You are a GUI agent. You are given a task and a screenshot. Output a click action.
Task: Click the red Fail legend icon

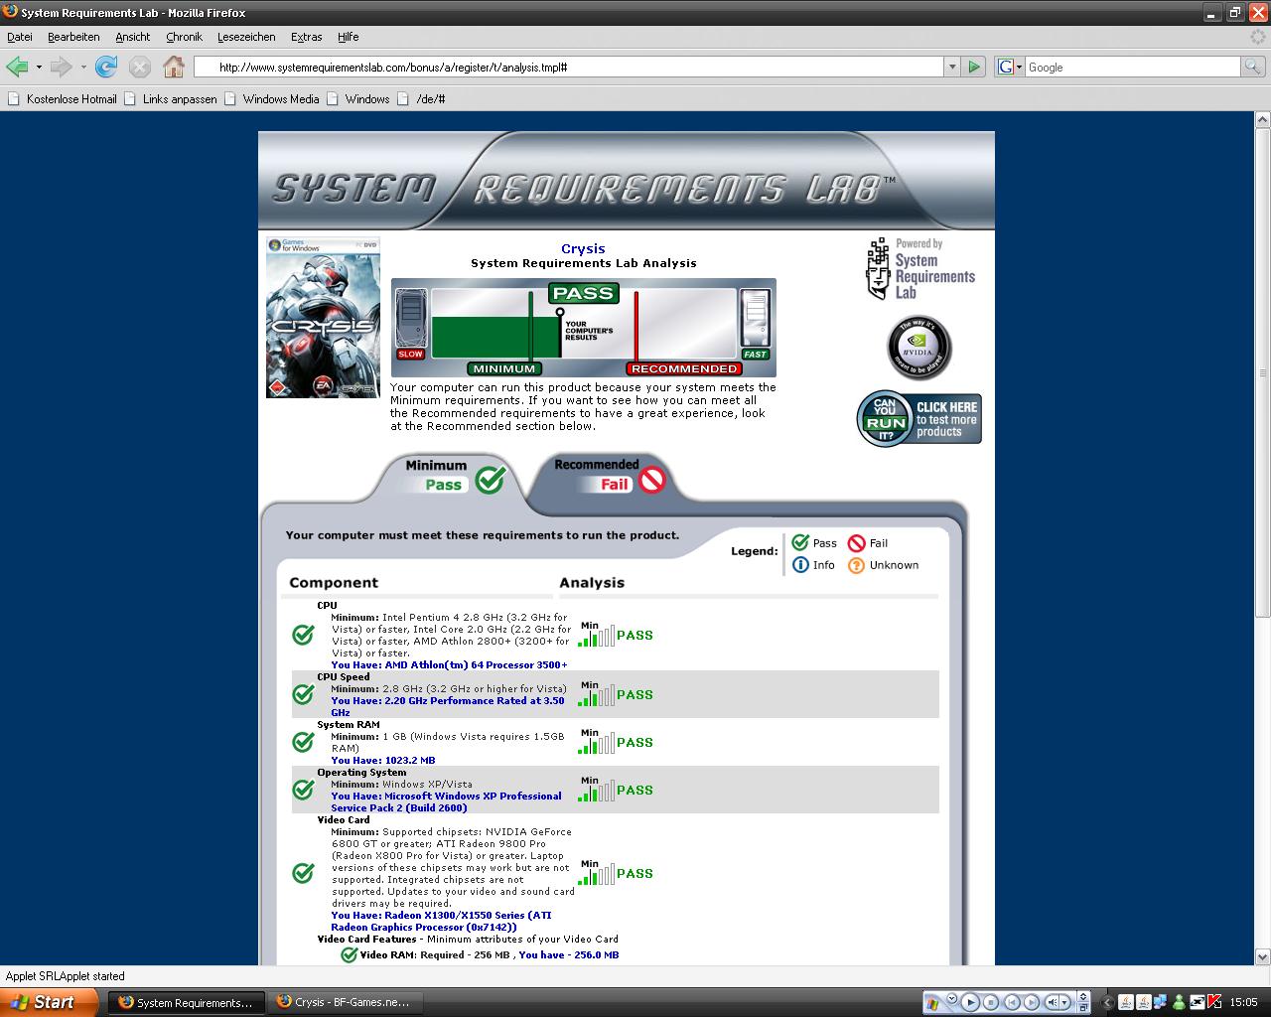[x=856, y=542]
